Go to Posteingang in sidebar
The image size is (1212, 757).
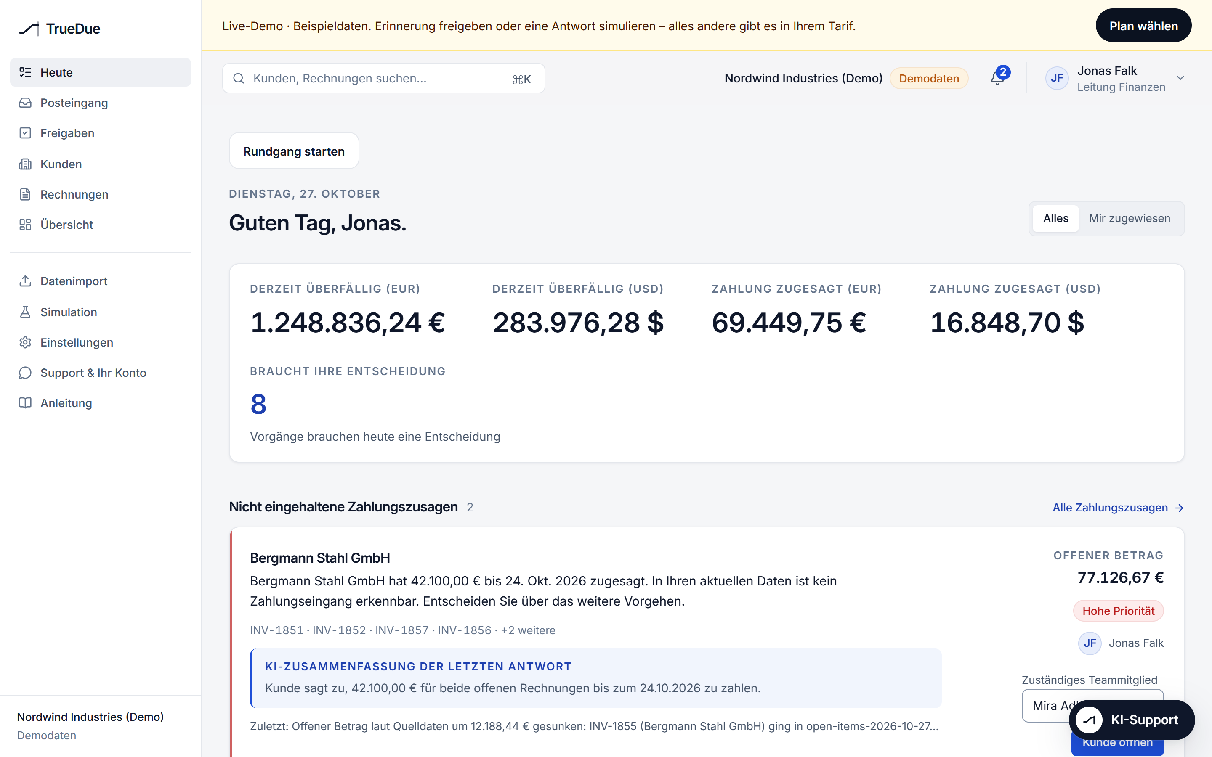[x=100, y=103]
